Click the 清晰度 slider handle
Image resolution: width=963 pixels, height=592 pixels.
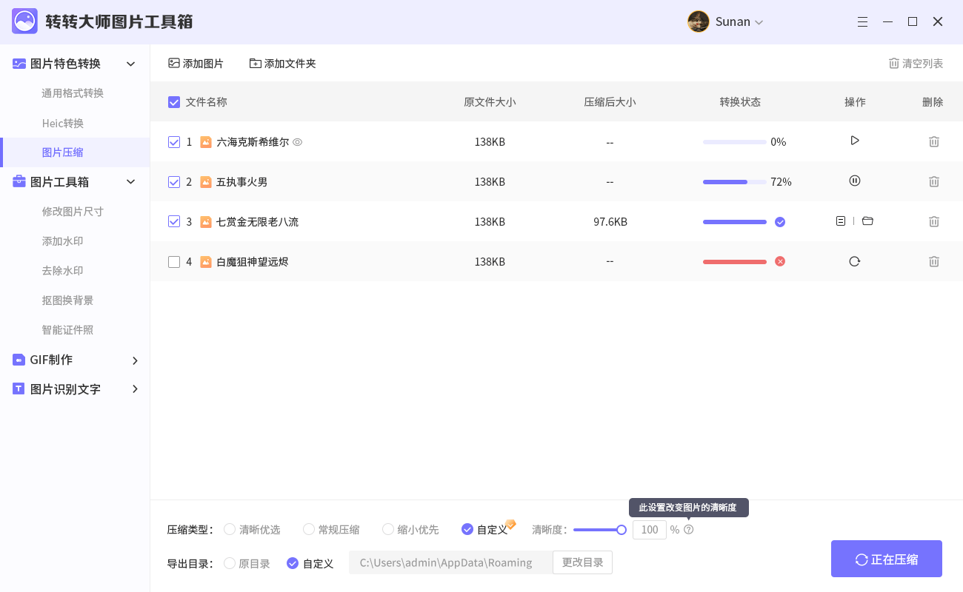coord(622,529)
